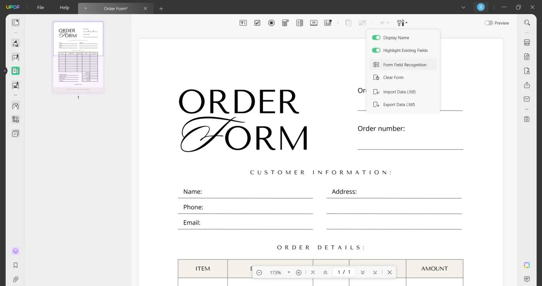The width and height of the screenshot is (542, 286).
Task: Open the Bookmarks panel icon
Action: 16,265
